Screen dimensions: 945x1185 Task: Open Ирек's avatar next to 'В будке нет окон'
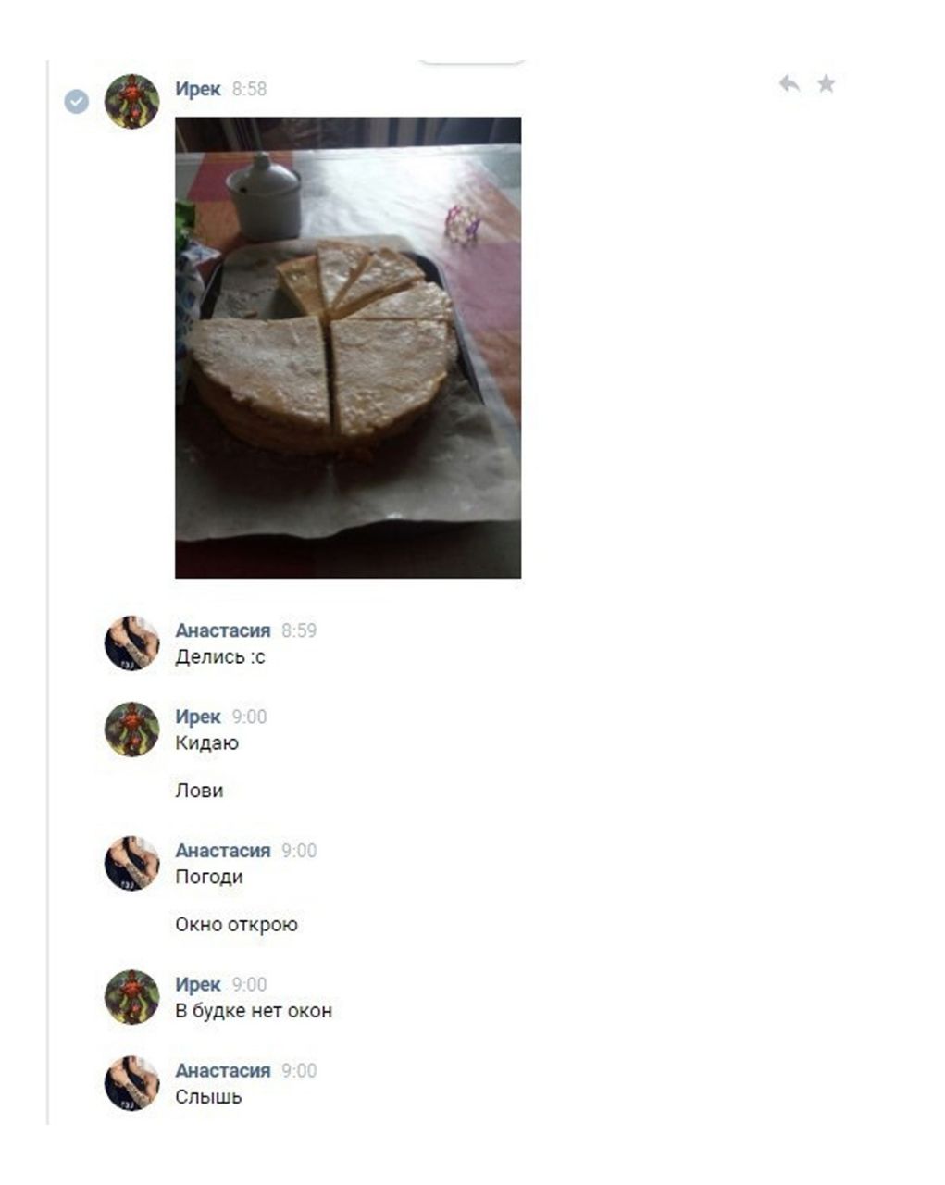pyautogui.click(x=131, y=997)
